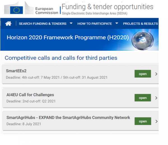
Task: Open the How to Participate menu
Action: coord(95,24)
